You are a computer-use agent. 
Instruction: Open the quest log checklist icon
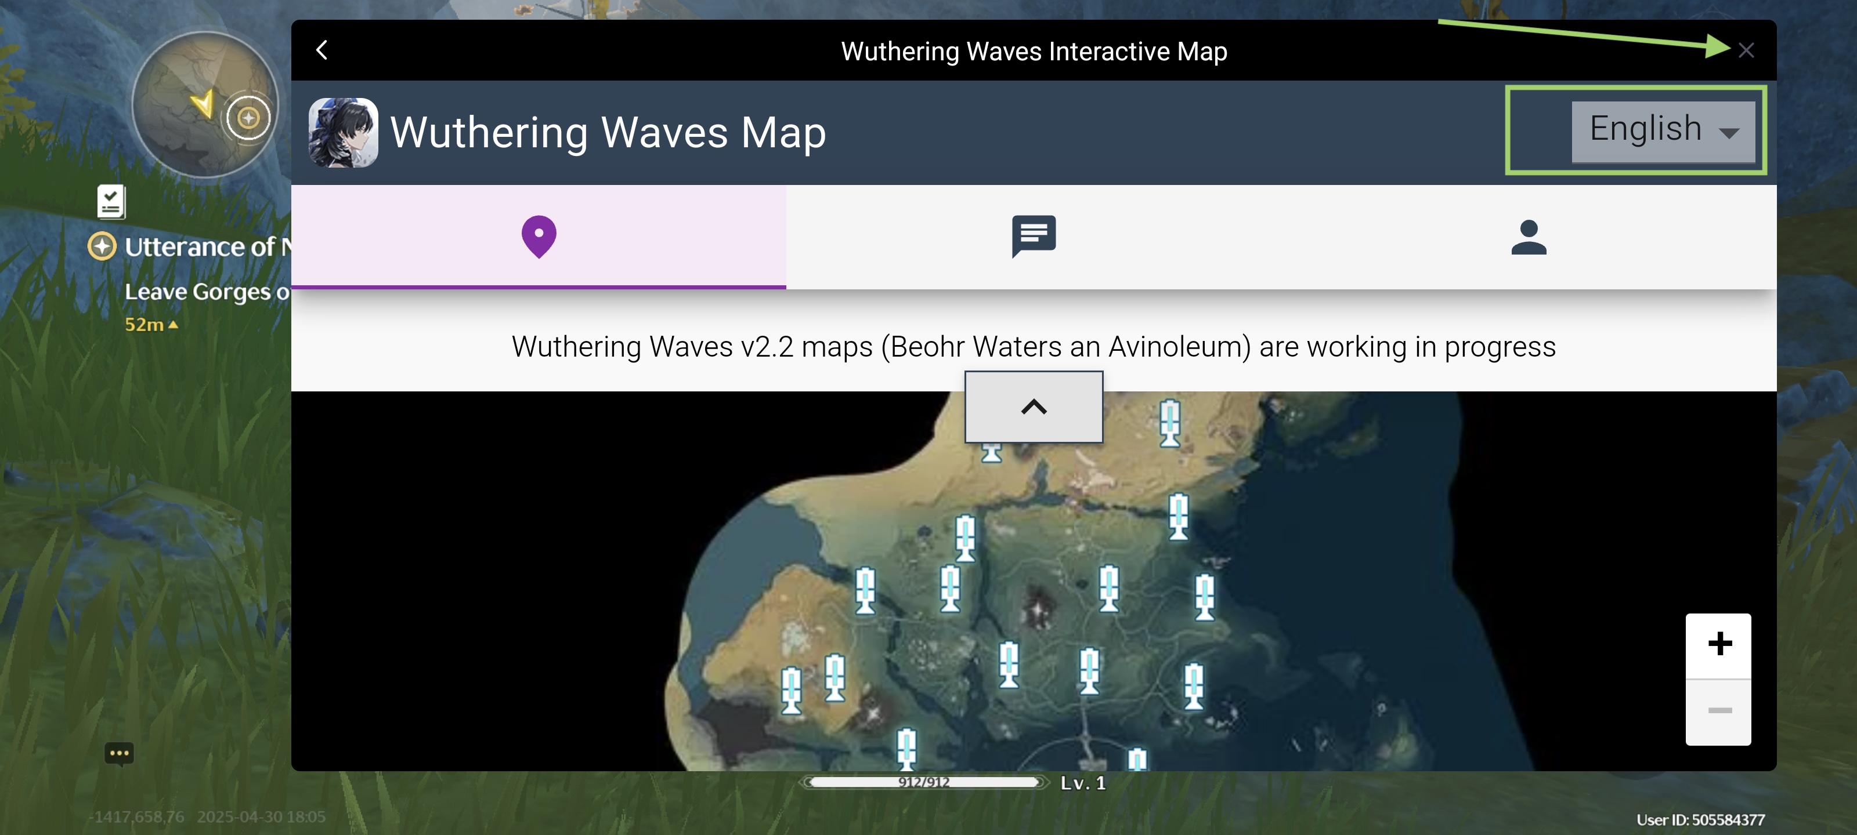coord(111,202)
